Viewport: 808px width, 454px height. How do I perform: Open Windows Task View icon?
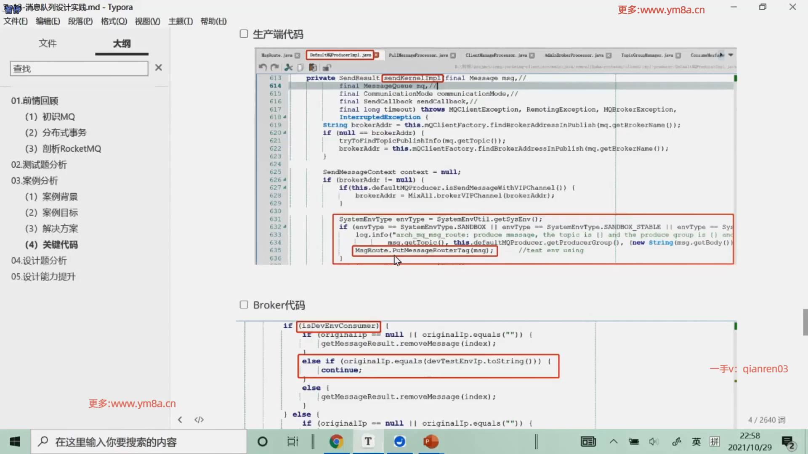pos(292,441)
